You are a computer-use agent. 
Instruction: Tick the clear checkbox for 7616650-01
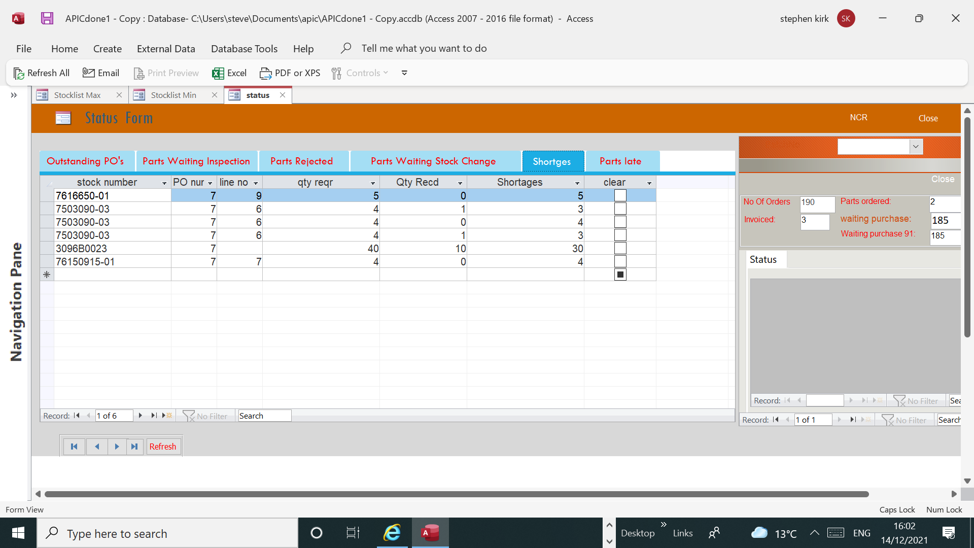click(620, 195)
